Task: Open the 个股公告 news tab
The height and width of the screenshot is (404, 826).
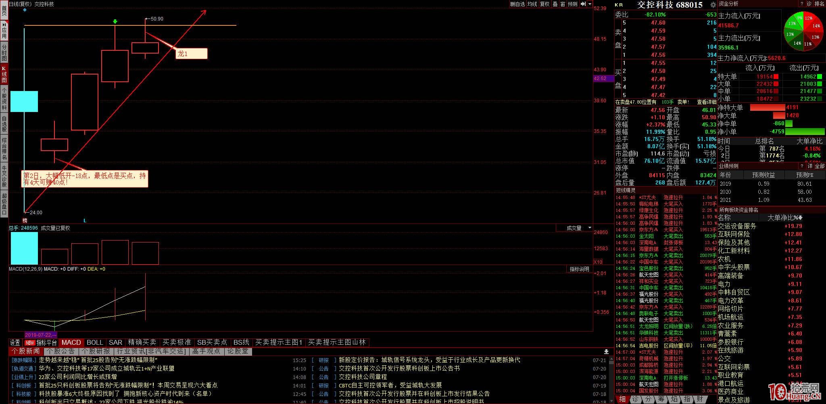Action: (61, 351)
